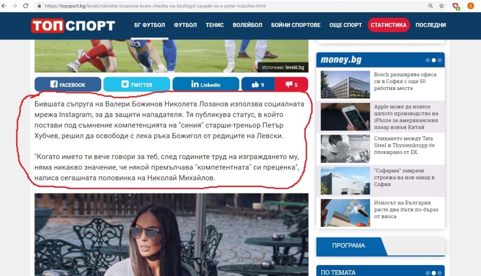Like the article with thumbs-up
The image size is (481, 276).
258,84
